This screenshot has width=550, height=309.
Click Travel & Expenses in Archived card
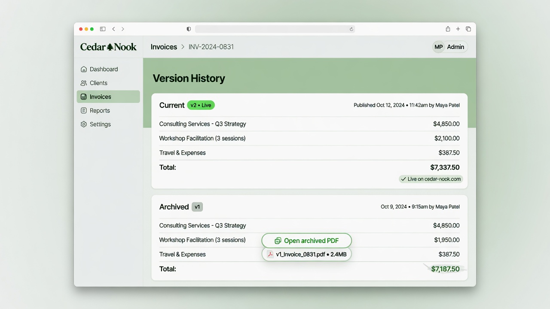pos(182,254)
